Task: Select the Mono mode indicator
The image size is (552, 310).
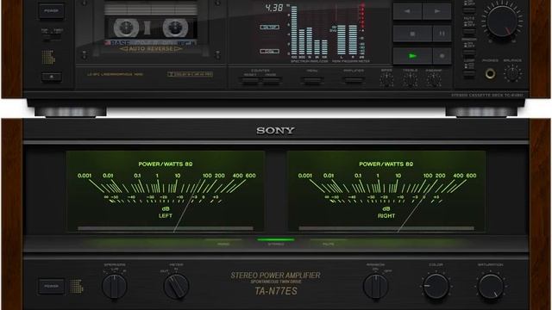Action: 223,242
